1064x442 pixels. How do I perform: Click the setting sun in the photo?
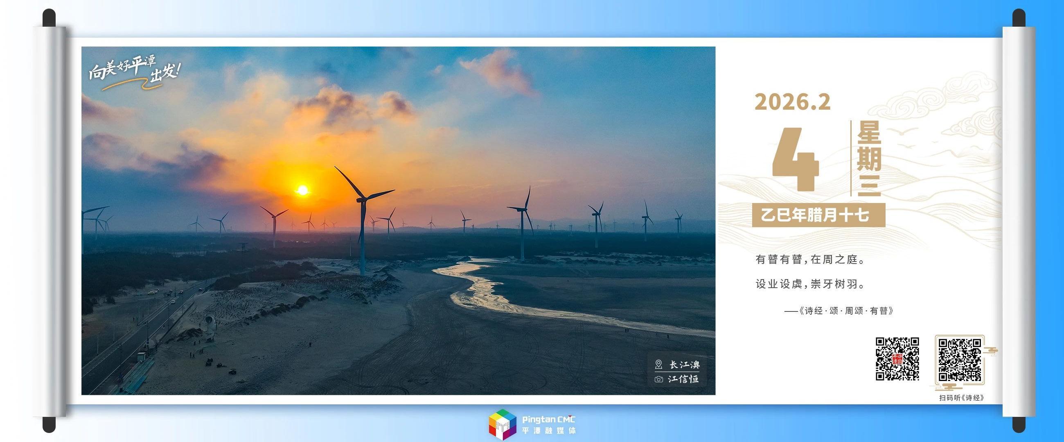(303, 190)
